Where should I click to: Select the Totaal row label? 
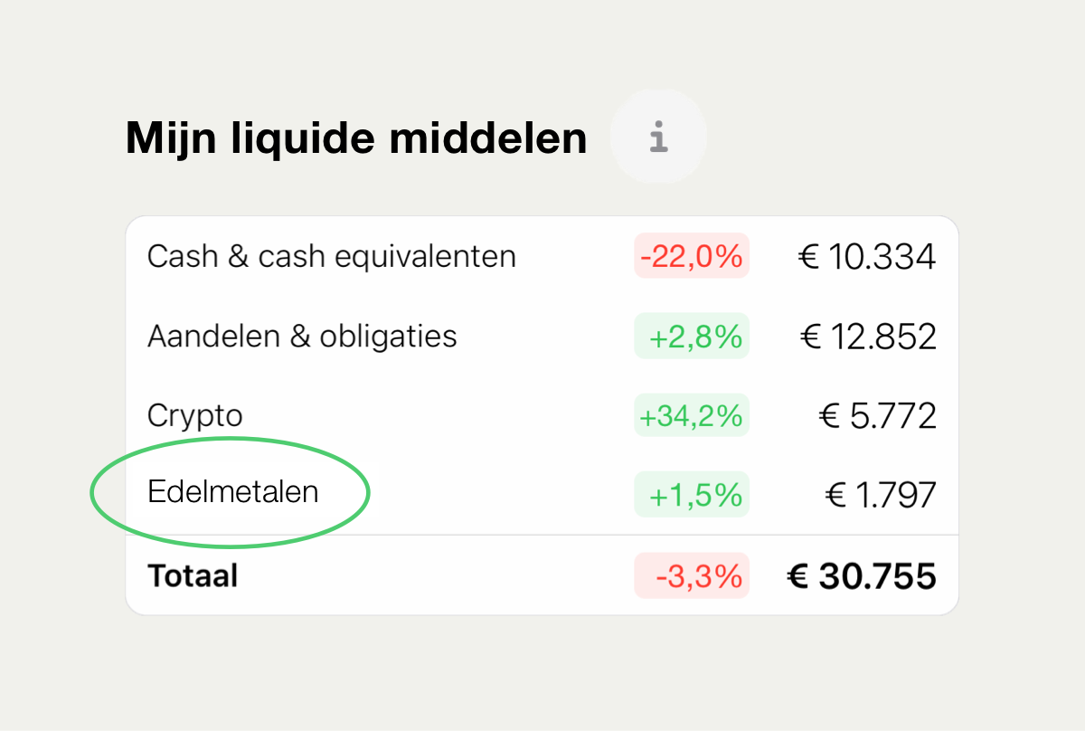193,575
